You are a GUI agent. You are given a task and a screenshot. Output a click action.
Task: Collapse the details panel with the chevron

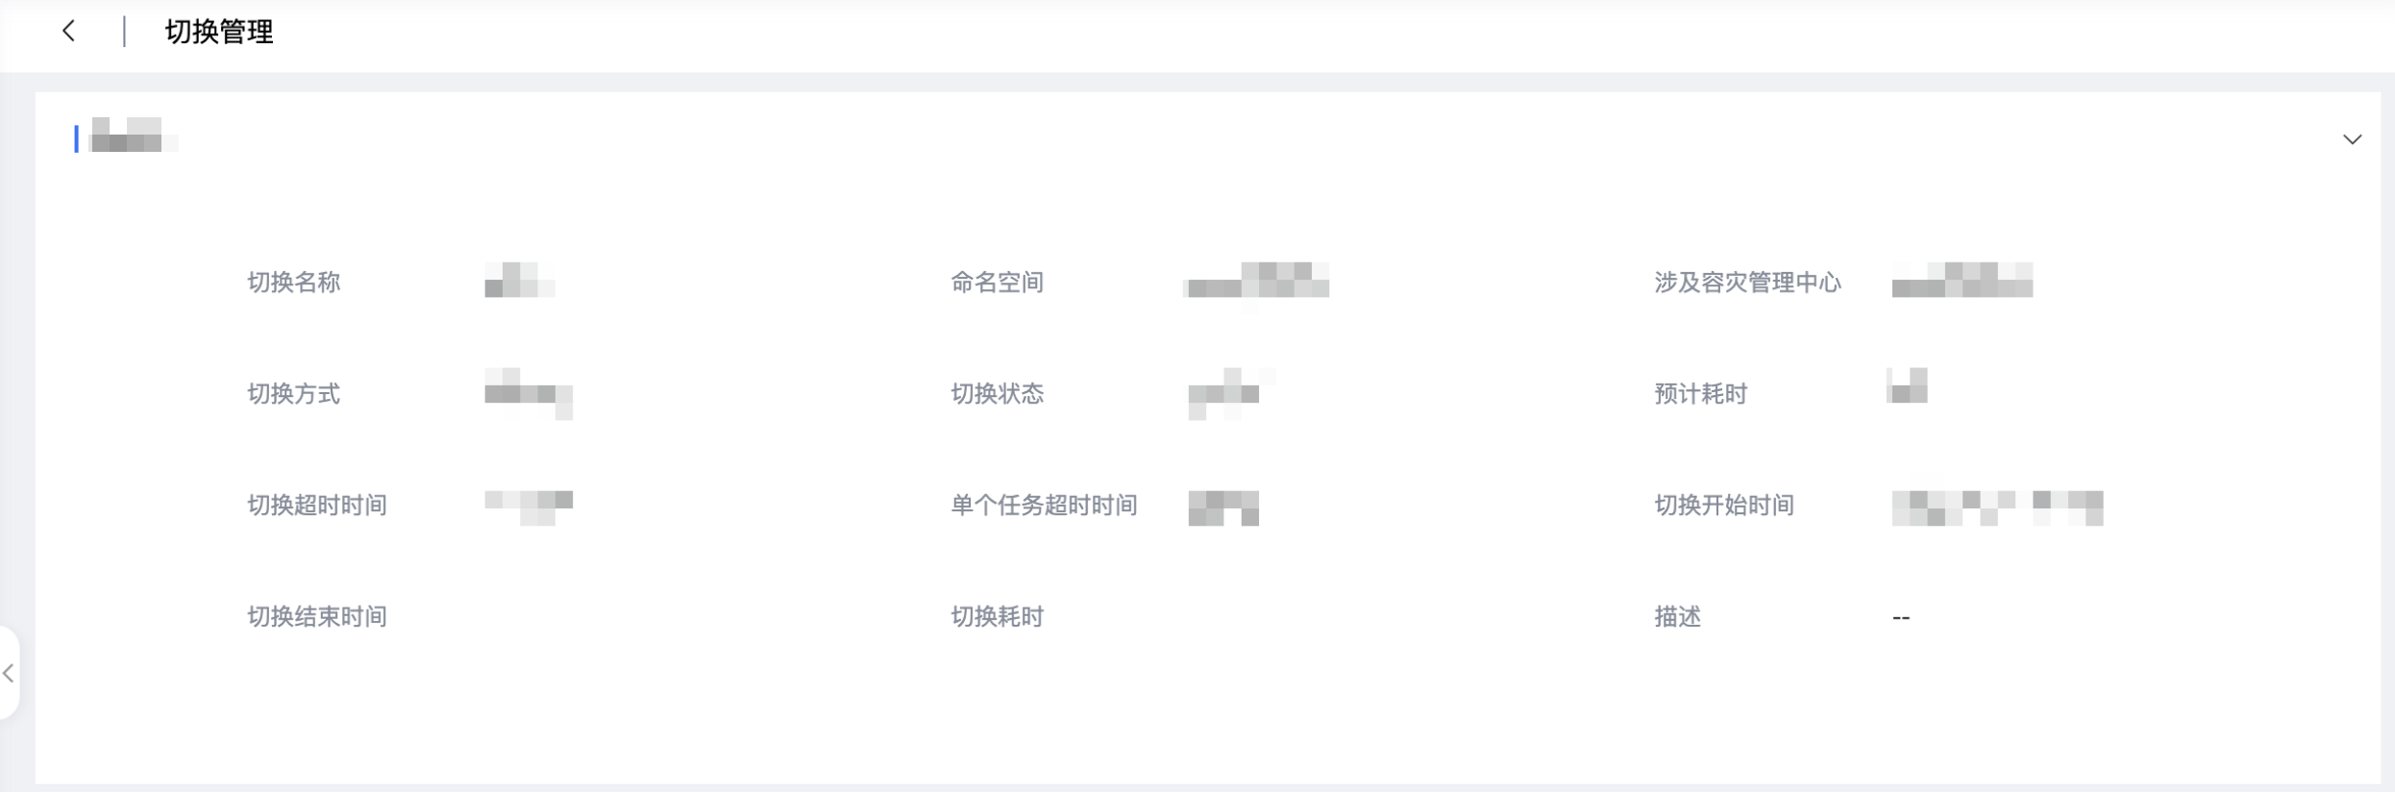pyautogui.click(x=2351, y=140)
